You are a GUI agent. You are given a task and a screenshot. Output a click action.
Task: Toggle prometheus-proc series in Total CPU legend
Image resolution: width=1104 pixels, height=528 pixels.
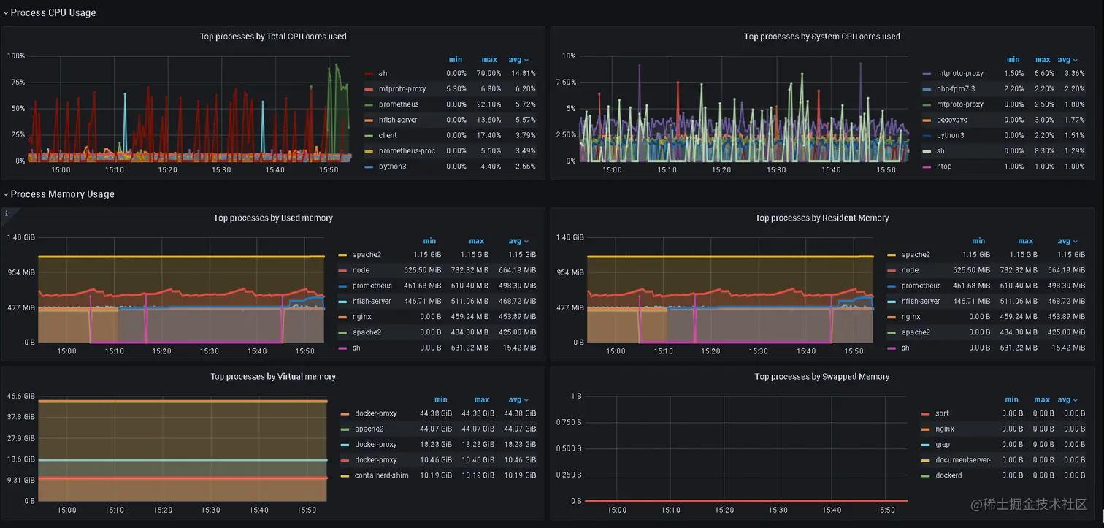coord(407,150)
